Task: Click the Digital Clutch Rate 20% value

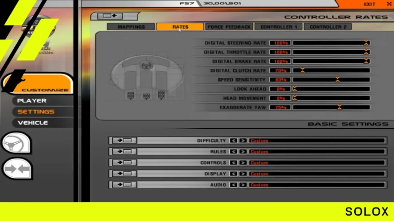Action: pyautogui.click(x=280, y=71)
